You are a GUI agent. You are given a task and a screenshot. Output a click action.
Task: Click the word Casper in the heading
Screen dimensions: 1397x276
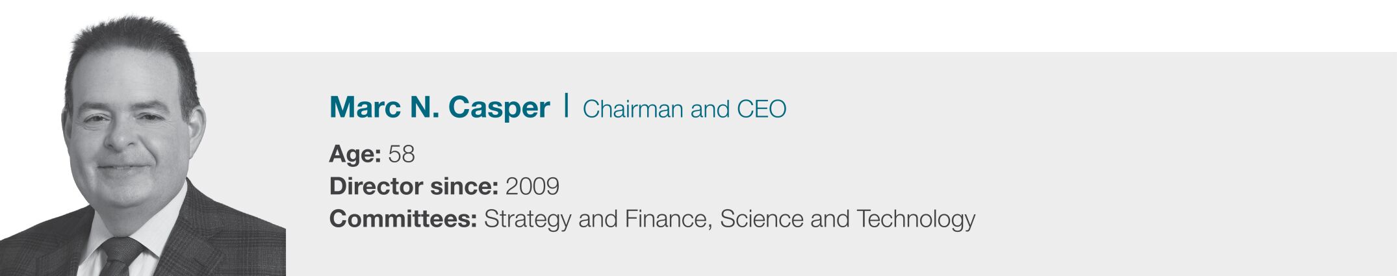coord(498,108)
